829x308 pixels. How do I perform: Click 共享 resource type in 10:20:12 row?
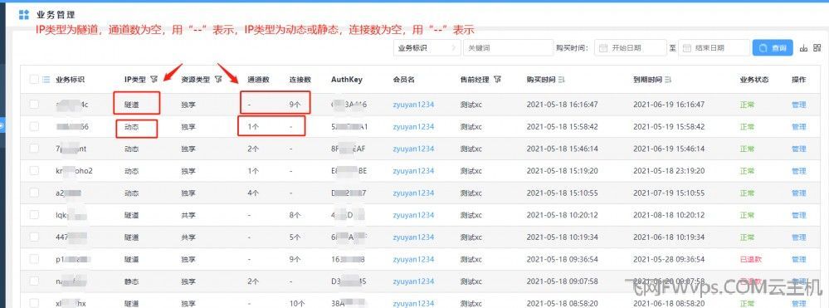(188, 216)
